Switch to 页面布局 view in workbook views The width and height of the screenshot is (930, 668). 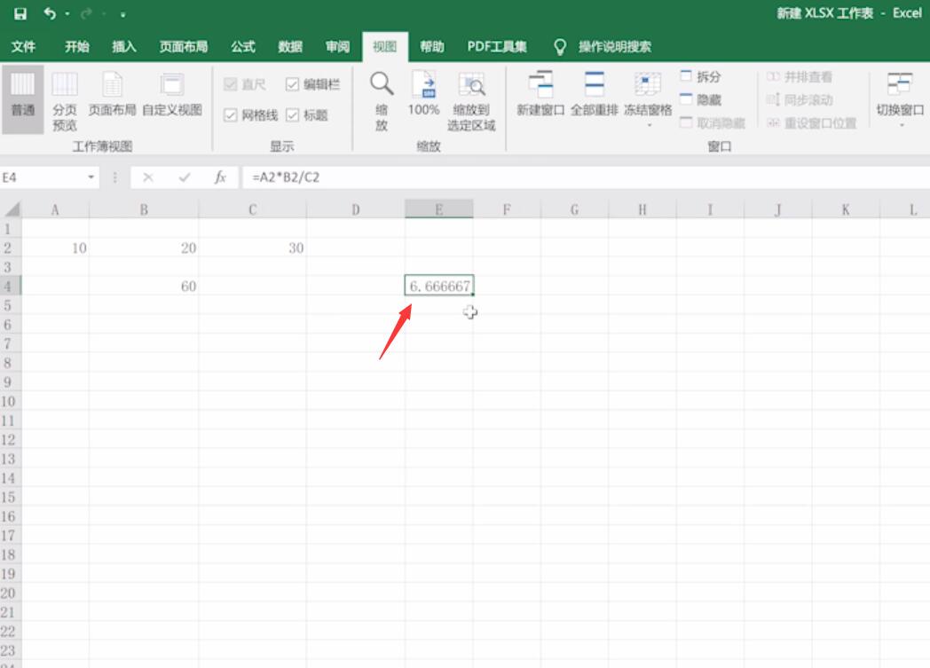point(112,94)
